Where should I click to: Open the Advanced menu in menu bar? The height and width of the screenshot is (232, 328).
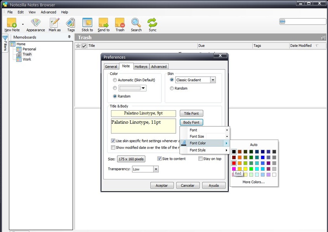click(49, 12)
